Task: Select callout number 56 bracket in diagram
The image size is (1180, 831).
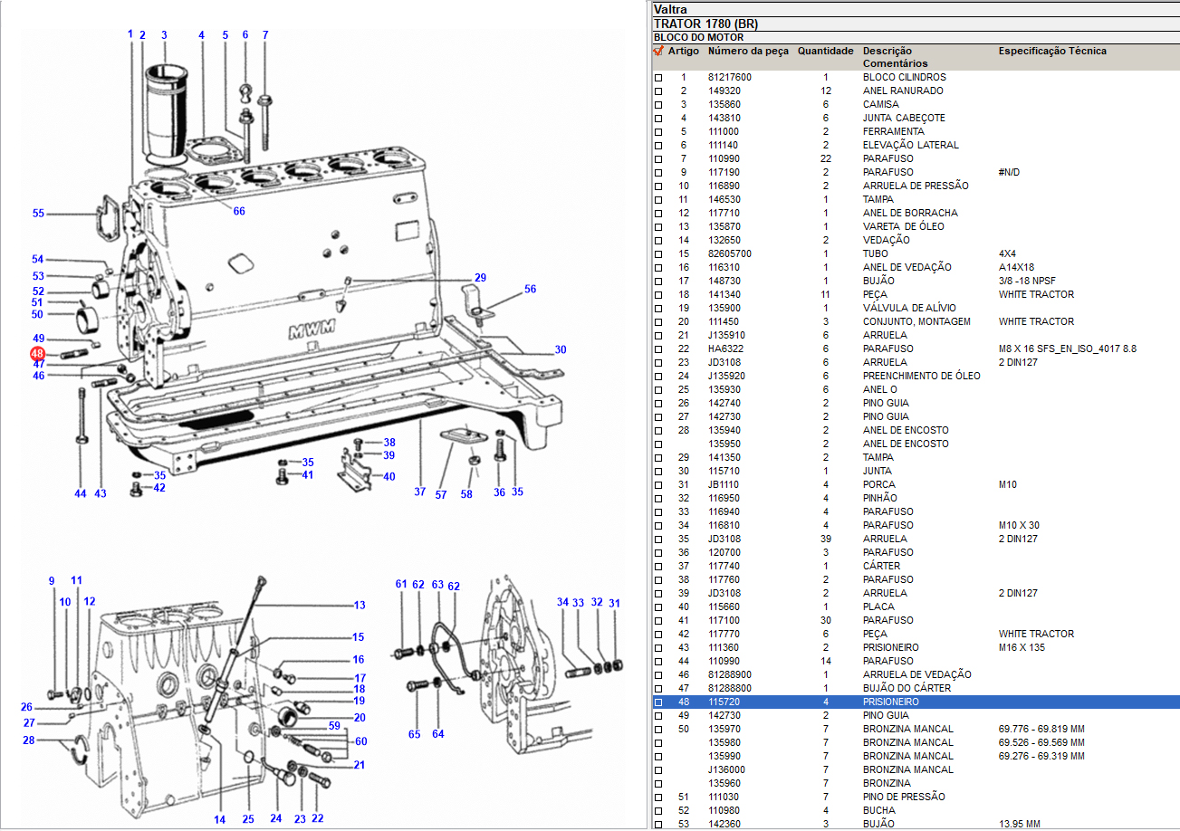Action: (530, 290)
